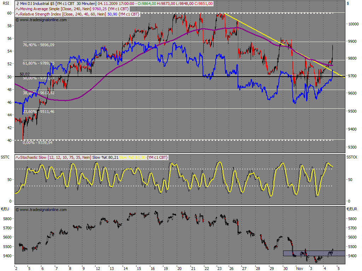Screen dimensions: 362x271
Task: Select the 38,20% - 9617,82 Fibonacci label
Action: click(x=39, y=93)
